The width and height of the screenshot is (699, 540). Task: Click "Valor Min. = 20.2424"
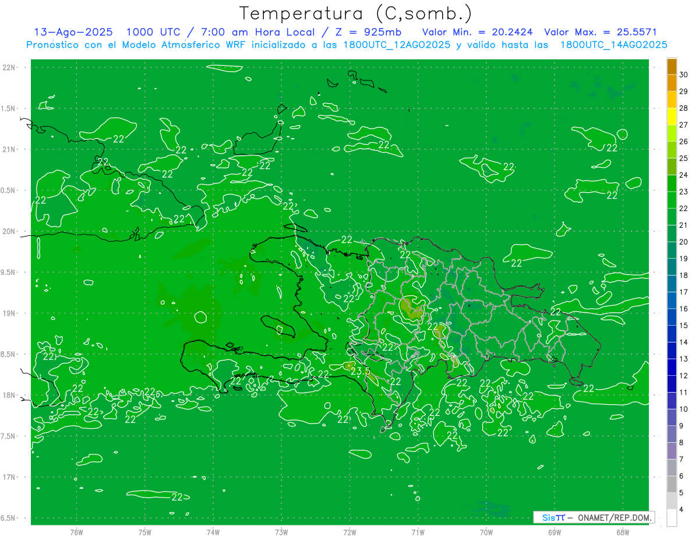tap(476, 32)
